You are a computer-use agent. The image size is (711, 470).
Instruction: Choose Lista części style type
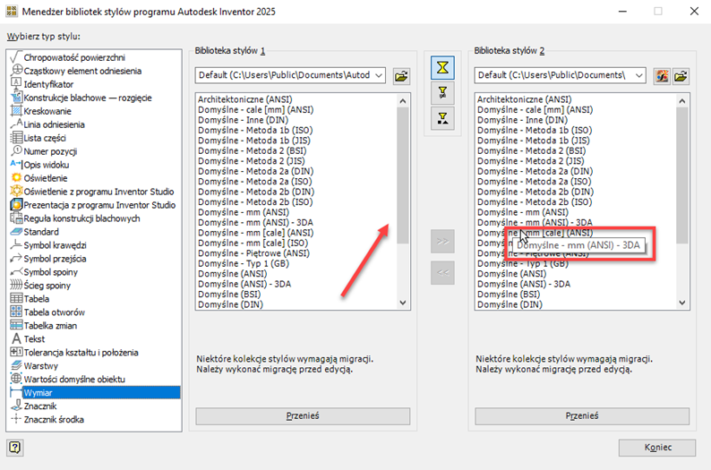point(45,138)
